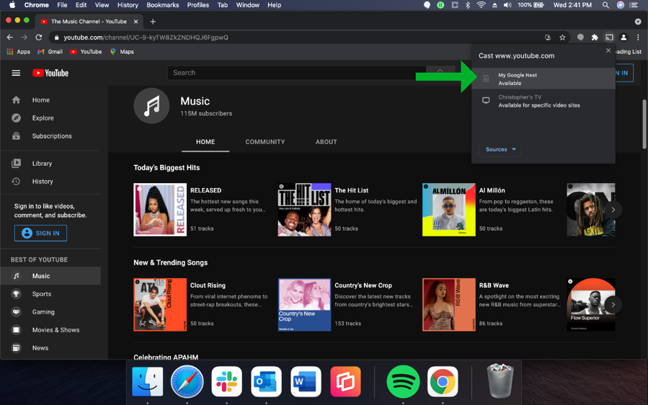Click the 'New & Trending Songs' heading
This screenshot has width=648, height=405.
[170, 262]
